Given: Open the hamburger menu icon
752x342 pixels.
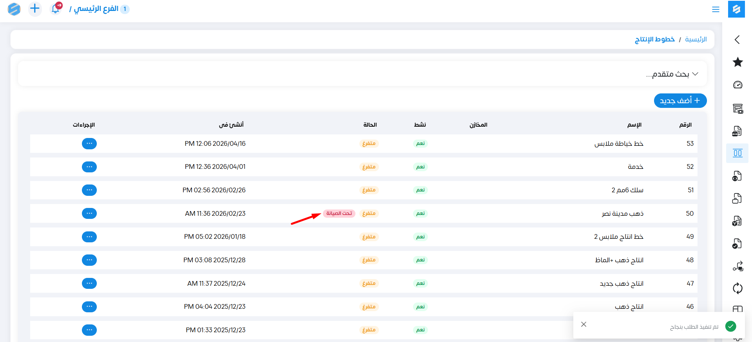Looking at the screenshot, I should pos(716,9).
